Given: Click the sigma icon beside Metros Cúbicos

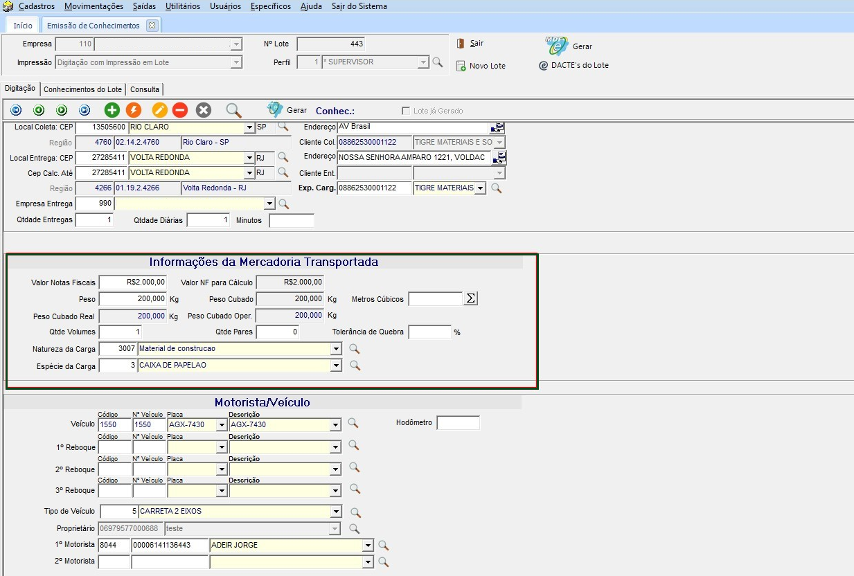Looking at the screenshot, I should coord(471,299).
